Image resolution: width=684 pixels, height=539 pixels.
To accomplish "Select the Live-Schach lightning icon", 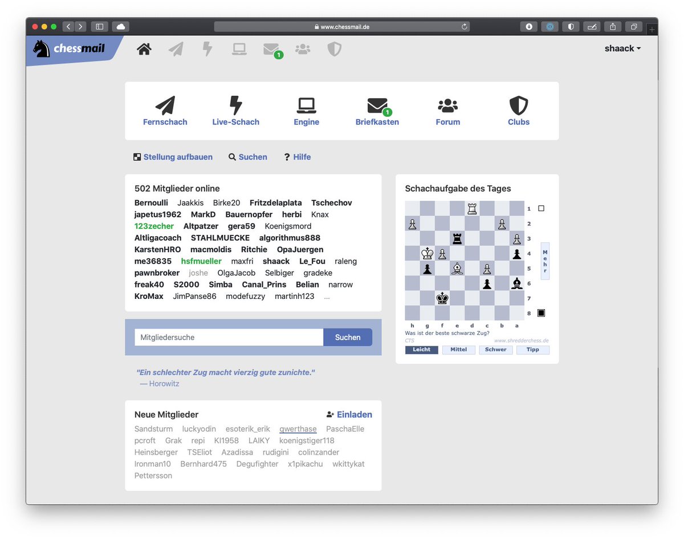I will coord(235,106).
